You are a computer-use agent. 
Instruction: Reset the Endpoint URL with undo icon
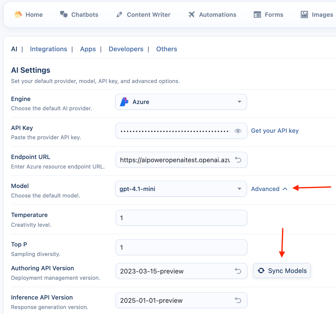click(x=238, y=160)
